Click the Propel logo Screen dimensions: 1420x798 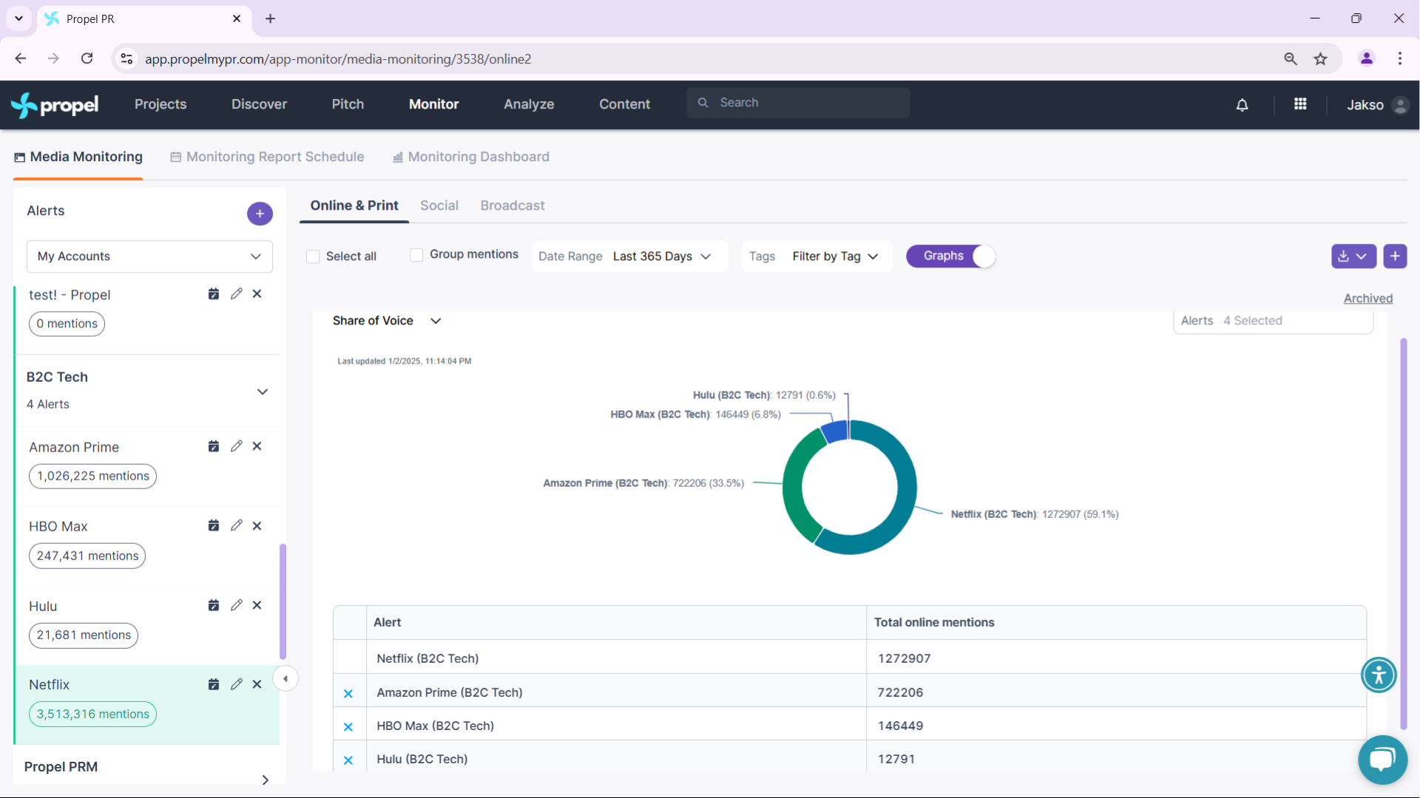click(55, 105)
